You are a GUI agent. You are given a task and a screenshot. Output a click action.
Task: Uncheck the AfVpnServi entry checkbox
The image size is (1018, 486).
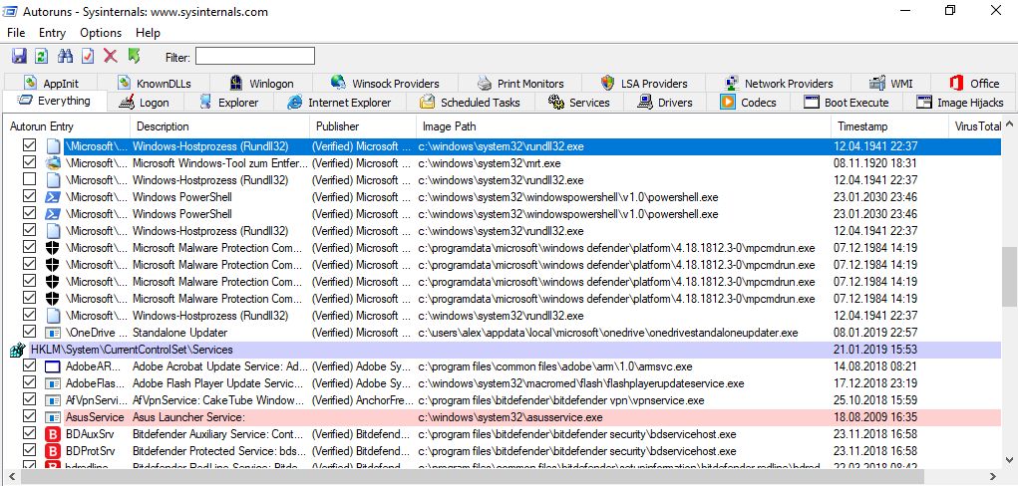[x=29, y=399]
